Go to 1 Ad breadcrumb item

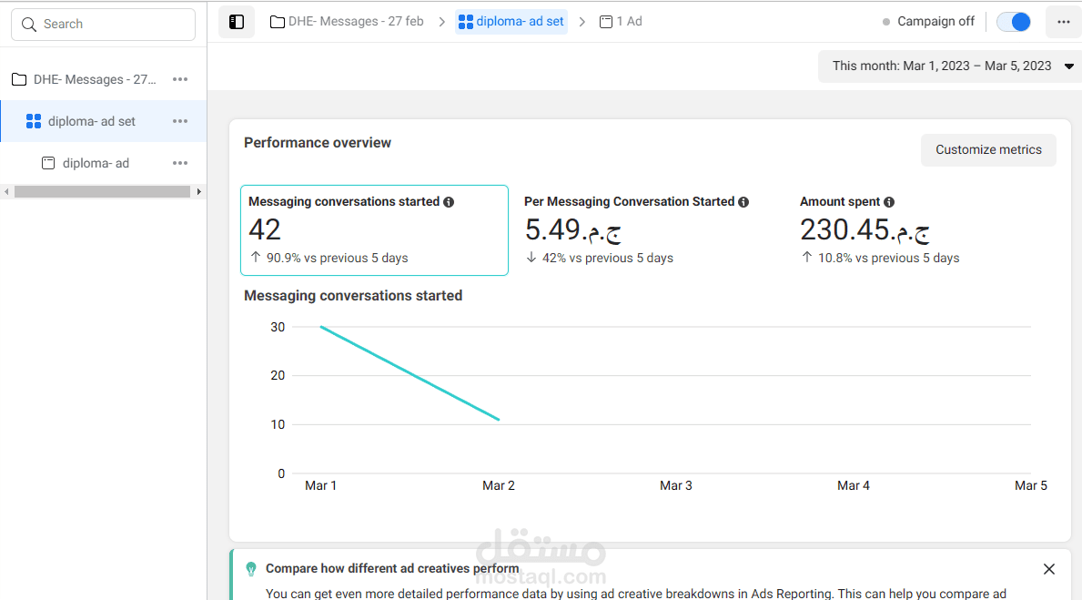pyautogui.click(x=621, y=22)
